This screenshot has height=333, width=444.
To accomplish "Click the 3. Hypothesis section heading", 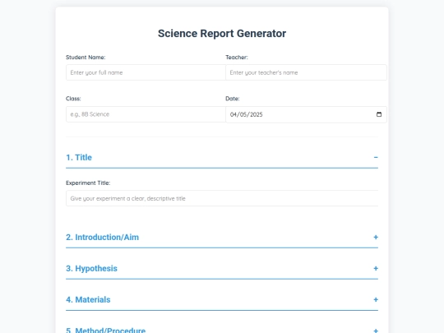I will (91, 268).
